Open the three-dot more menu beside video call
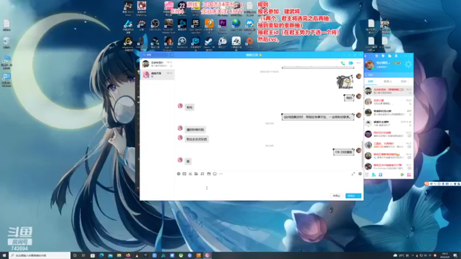This screenshot has width=461, height=259. pyautogui.click(x=358, y=63)
